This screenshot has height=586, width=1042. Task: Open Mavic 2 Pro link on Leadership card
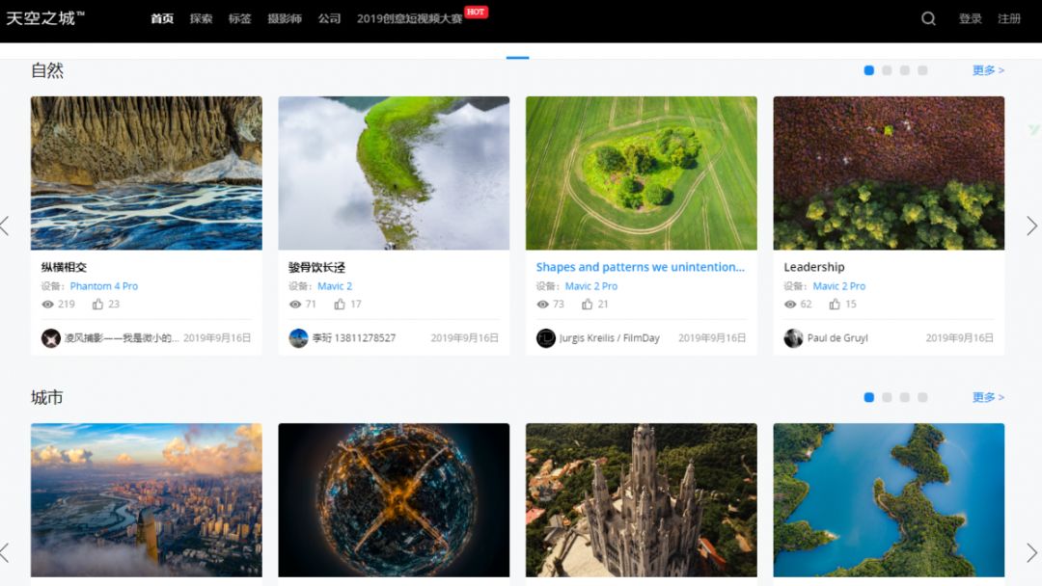point(839,286)
